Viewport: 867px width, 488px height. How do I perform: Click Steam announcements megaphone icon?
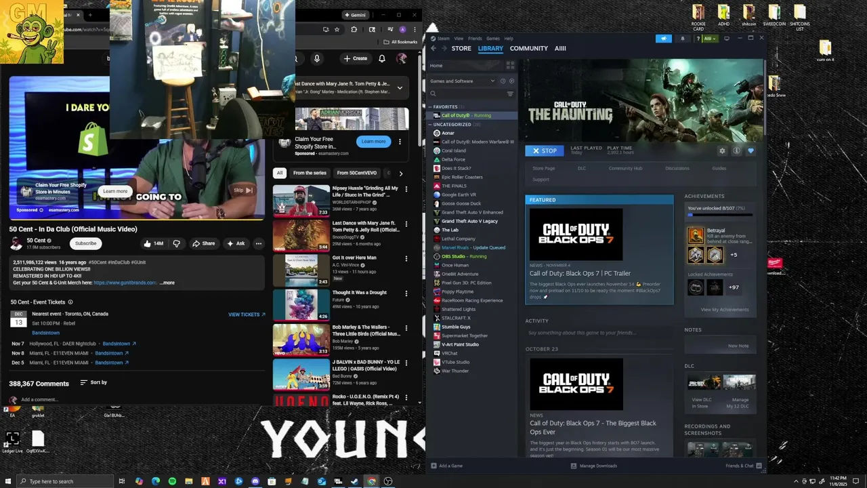pos(664,39)
